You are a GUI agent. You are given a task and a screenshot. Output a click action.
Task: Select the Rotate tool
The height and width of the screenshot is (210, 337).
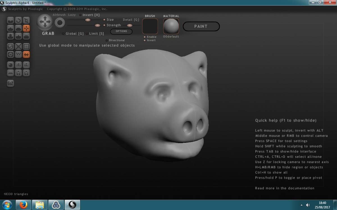[19, 20]
